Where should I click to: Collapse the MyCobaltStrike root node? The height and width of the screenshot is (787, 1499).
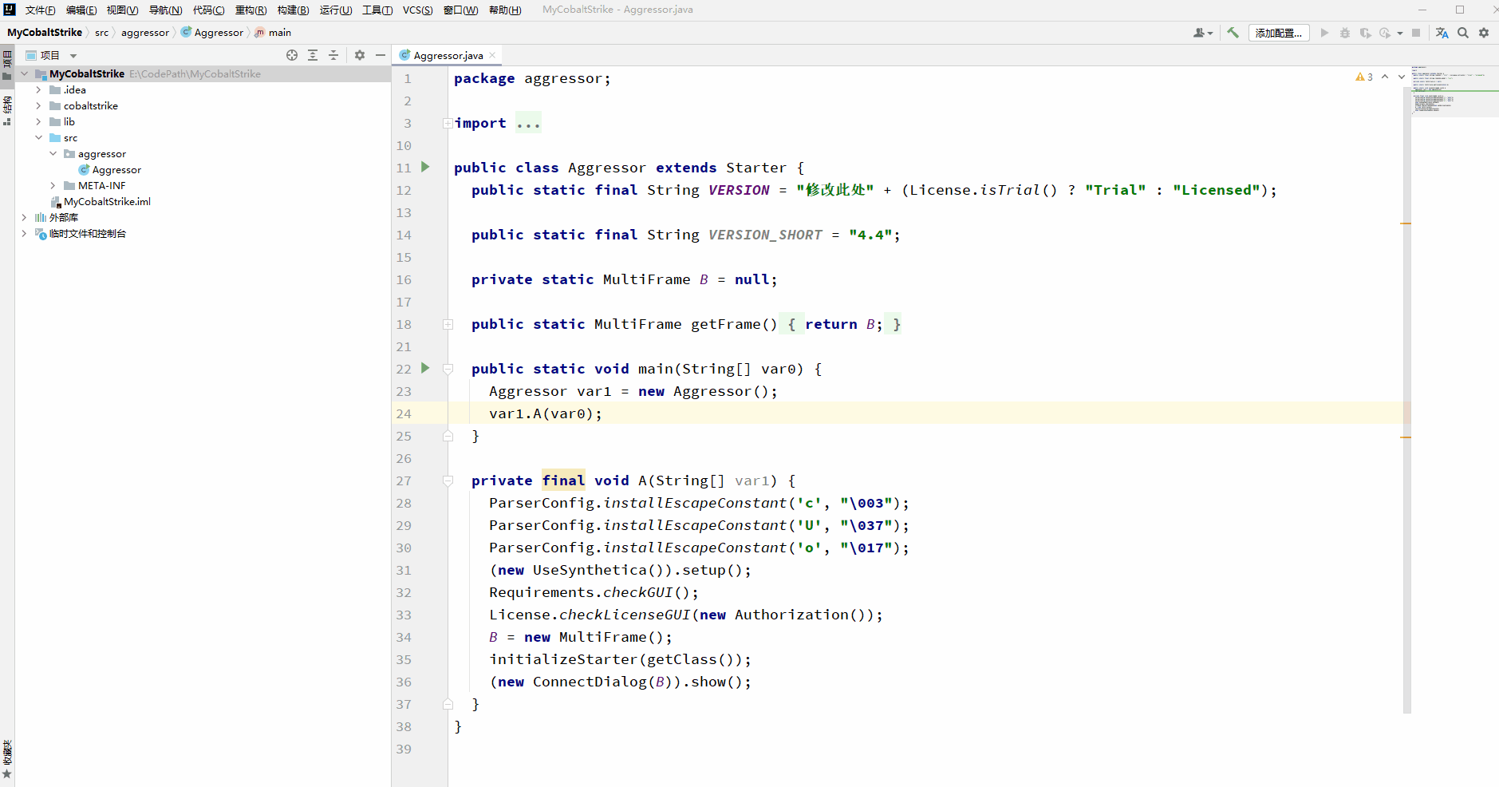[x=24, y=73]
